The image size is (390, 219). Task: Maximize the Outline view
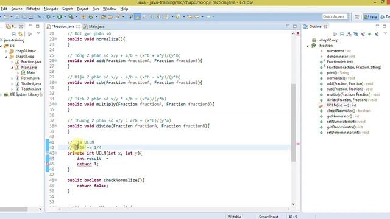coord(385,26)
